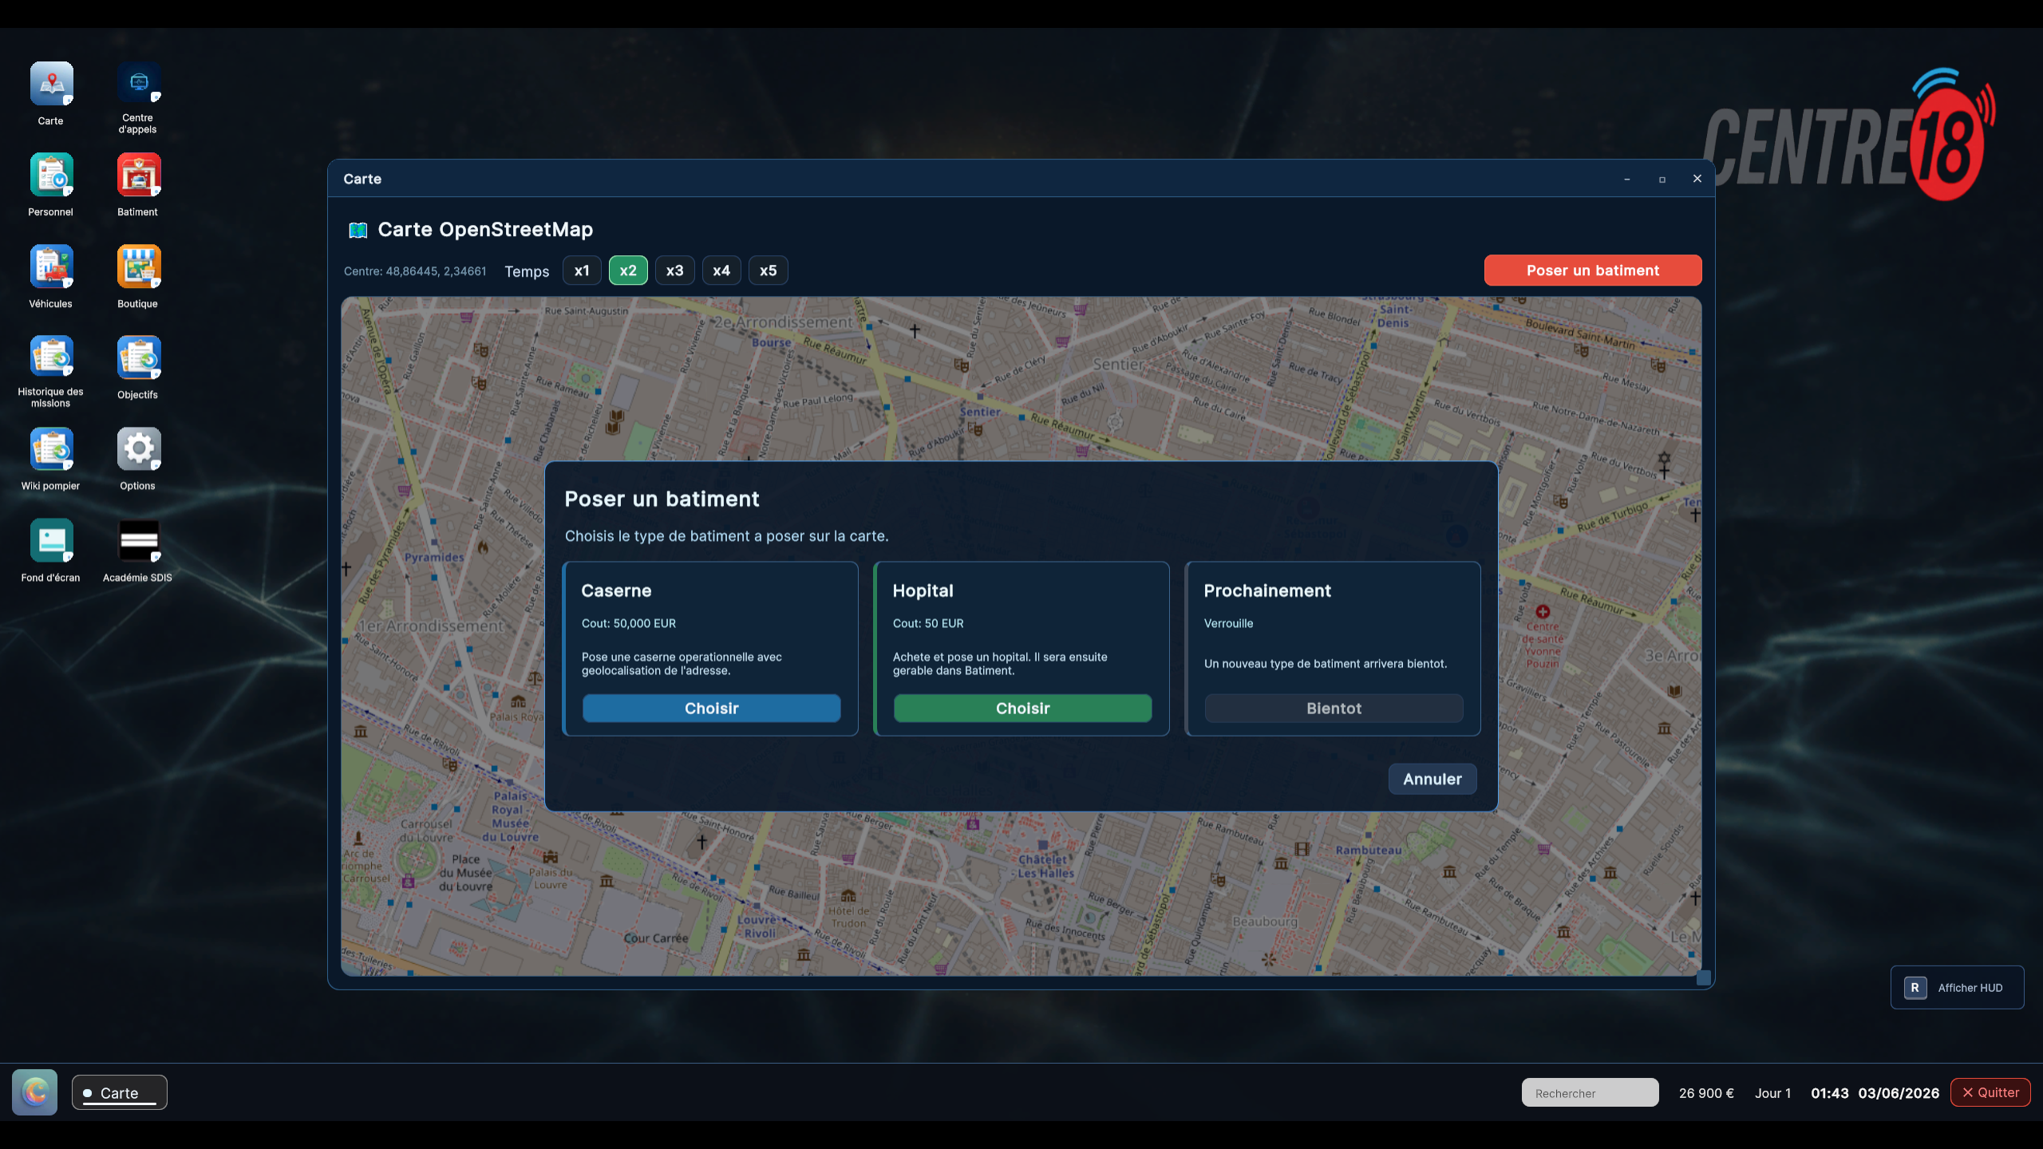Choose the Caserne building option
This screenshot has width=2043, height=1149.
click(711, 709)
